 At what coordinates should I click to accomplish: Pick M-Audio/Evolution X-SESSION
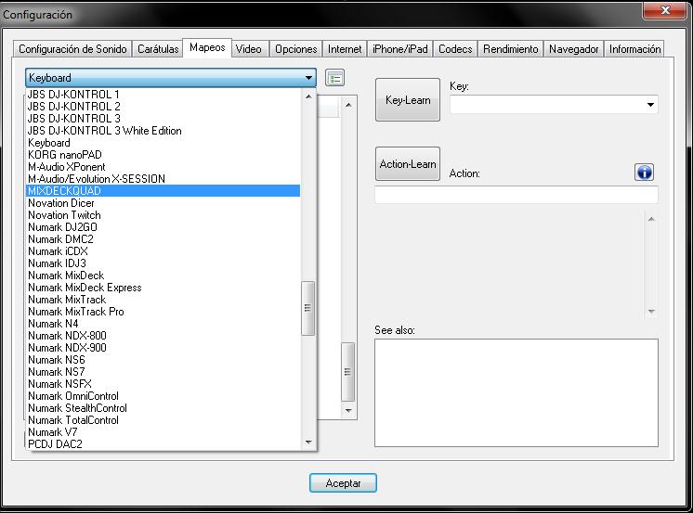click(163, 179)
